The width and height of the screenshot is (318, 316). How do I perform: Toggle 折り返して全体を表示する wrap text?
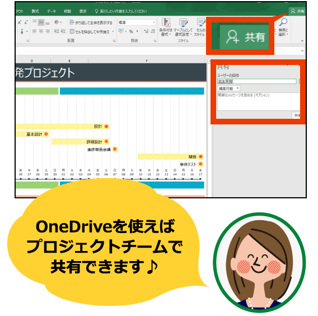tap(91, 22)
